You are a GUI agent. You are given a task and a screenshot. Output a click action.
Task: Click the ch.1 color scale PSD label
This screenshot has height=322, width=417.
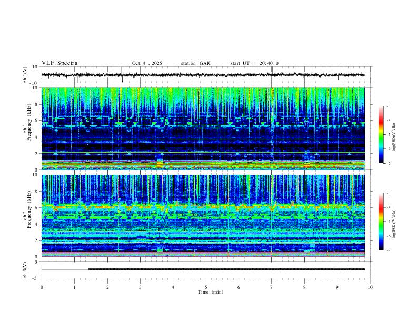pyautogui.click(x=394, y=137)
